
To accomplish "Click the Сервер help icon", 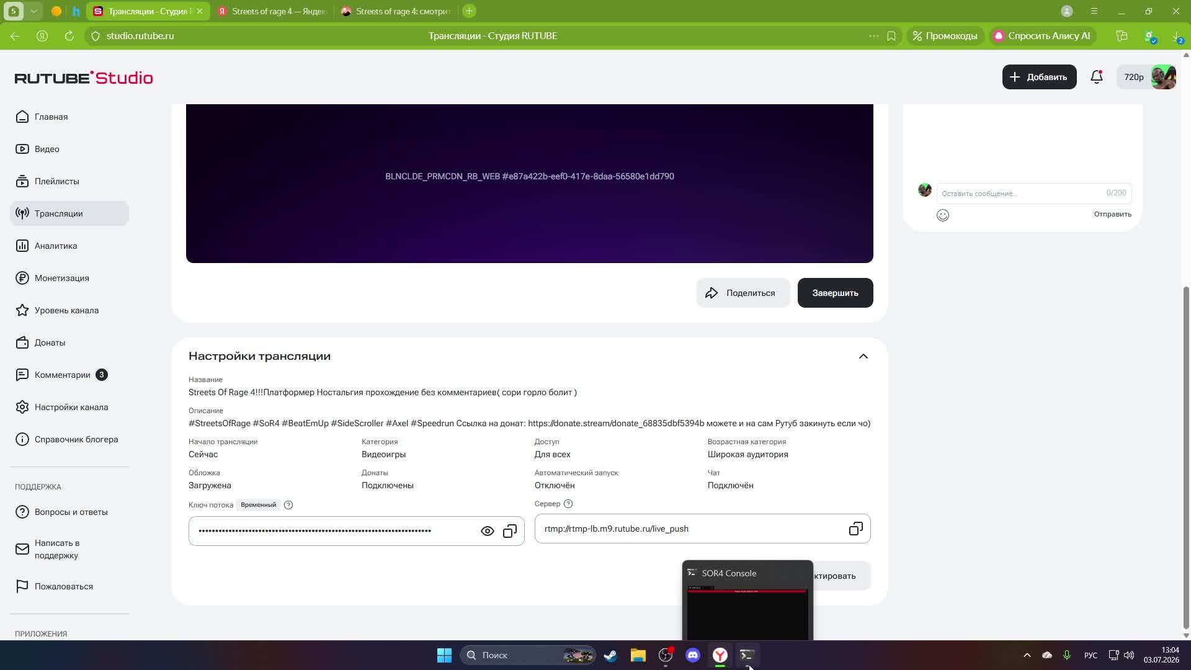I will click(568, 504).
